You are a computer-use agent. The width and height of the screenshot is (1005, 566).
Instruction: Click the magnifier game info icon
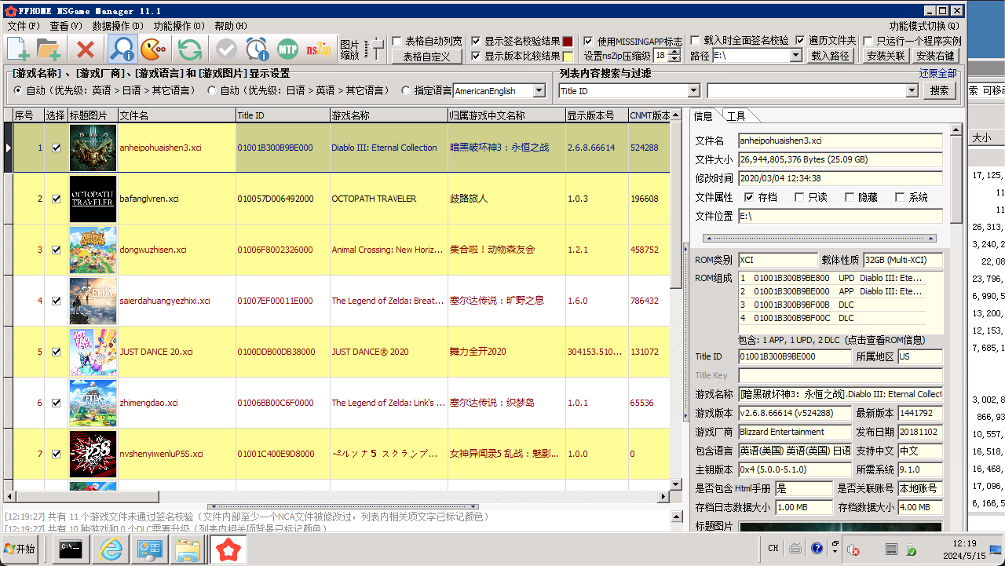pyautogui.click(x=122, y=49)
